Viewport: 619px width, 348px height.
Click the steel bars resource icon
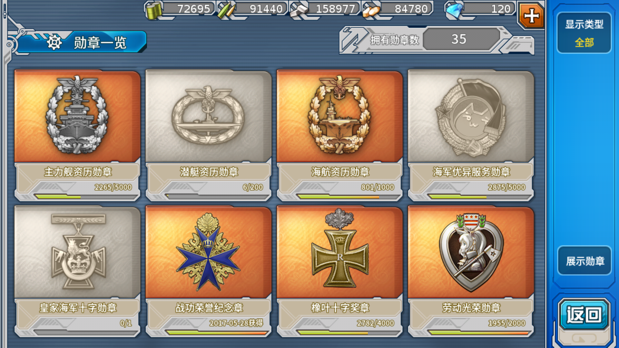click(x=299, y=10)
